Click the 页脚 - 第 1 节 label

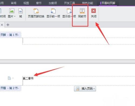click(10, 35)
